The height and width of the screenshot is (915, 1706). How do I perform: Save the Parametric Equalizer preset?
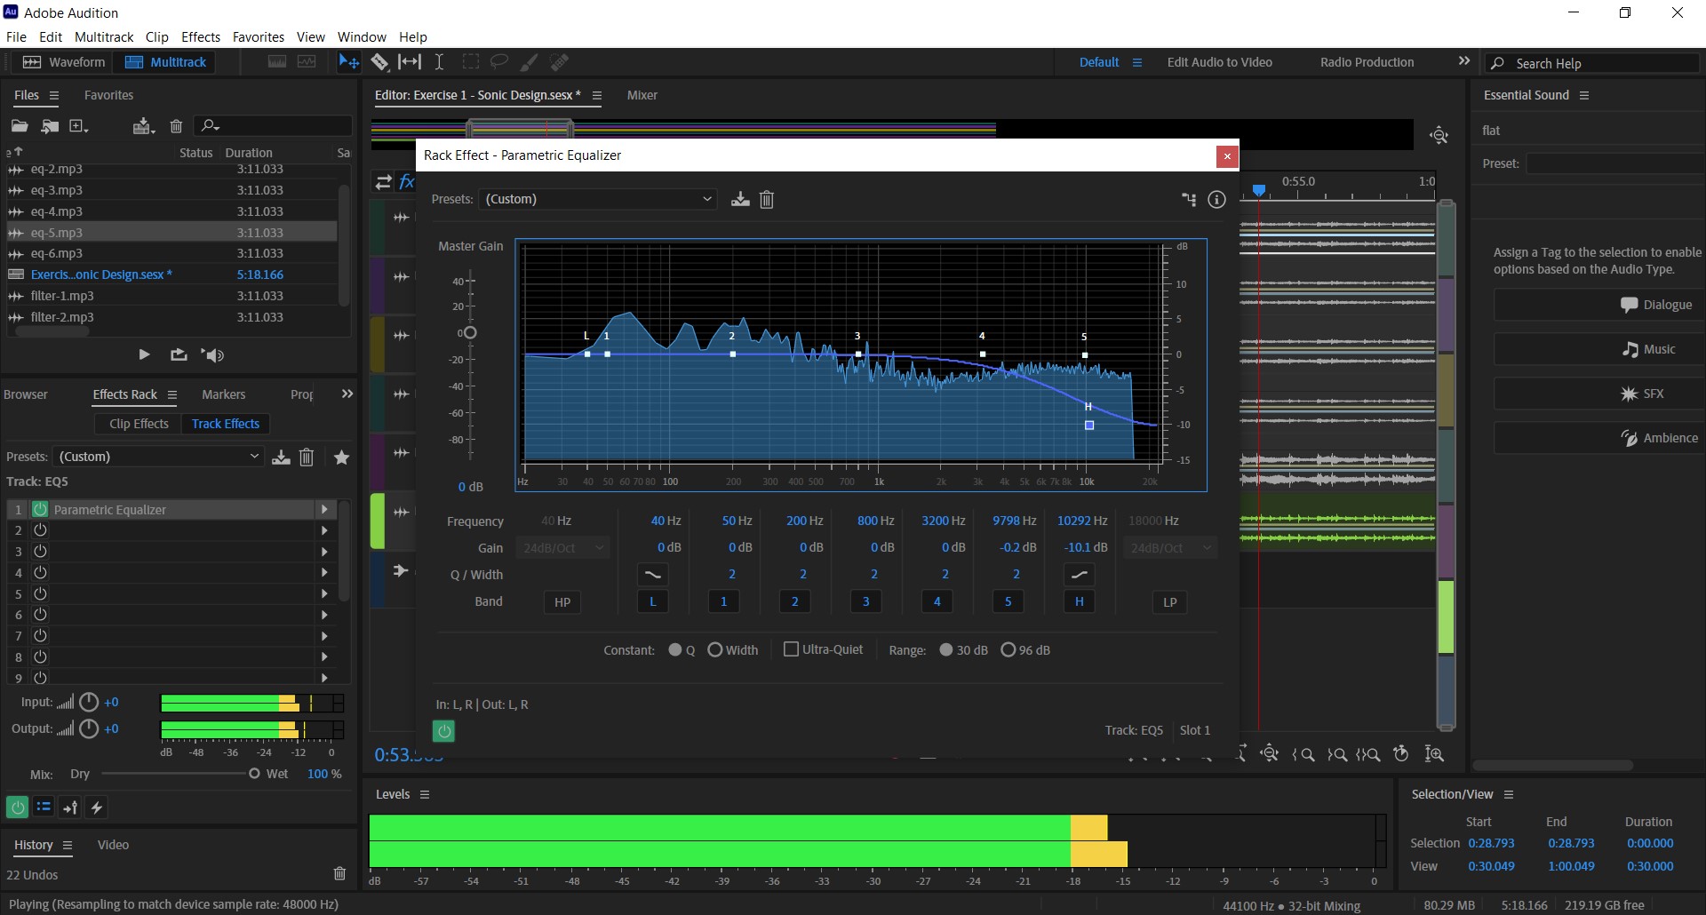[740, 199]
